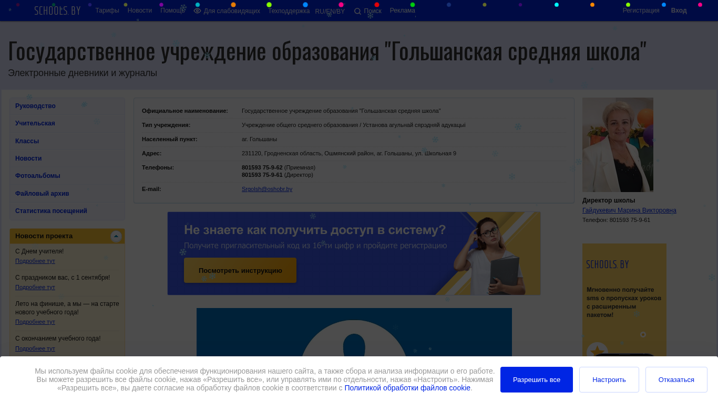Open Подробнее тут under С окончанием учебного года
718x403 pixels.
35,348
